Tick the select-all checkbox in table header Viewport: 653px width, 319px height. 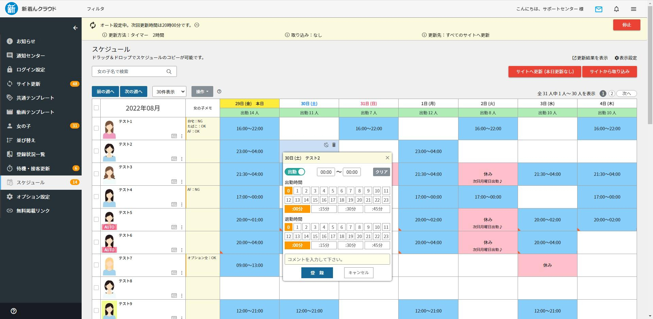[x=96, y=108]
